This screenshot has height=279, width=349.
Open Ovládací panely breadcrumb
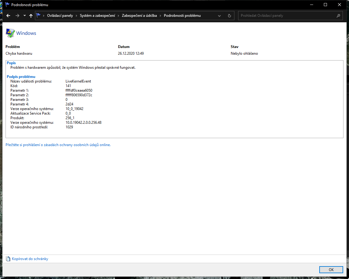coord(60,16)
